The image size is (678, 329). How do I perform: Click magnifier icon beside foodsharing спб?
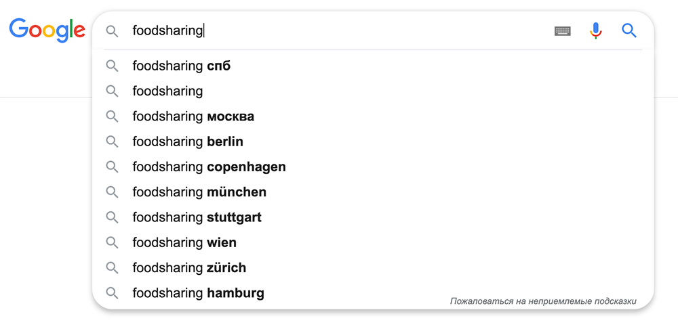coord(112,66)
